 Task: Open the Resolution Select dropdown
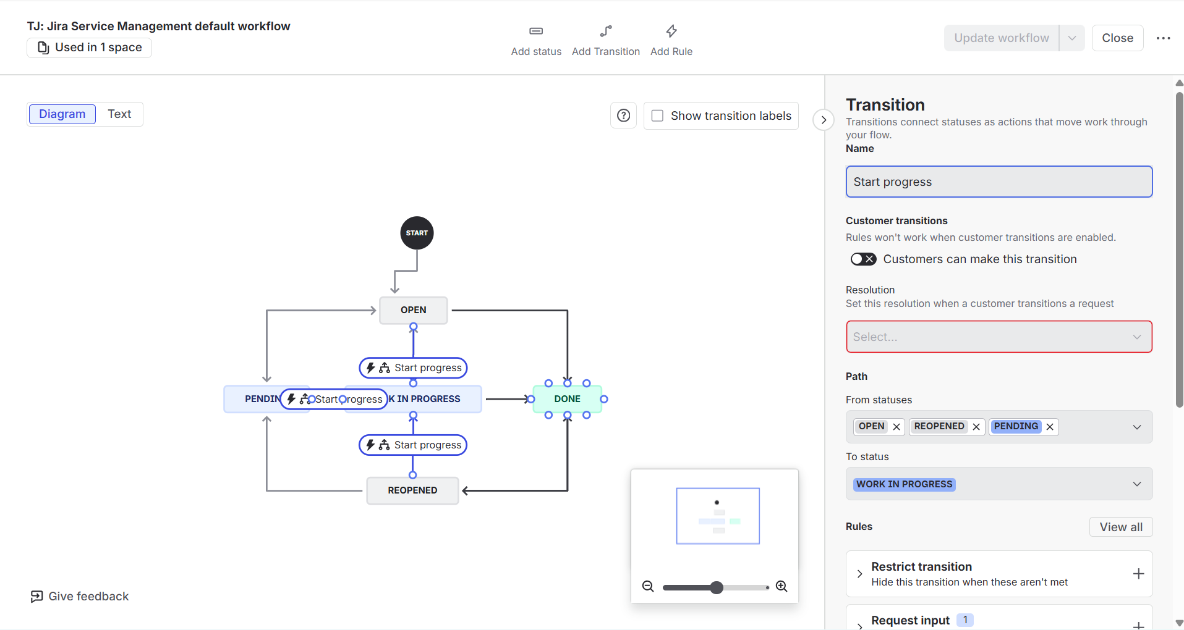point(999,337)
